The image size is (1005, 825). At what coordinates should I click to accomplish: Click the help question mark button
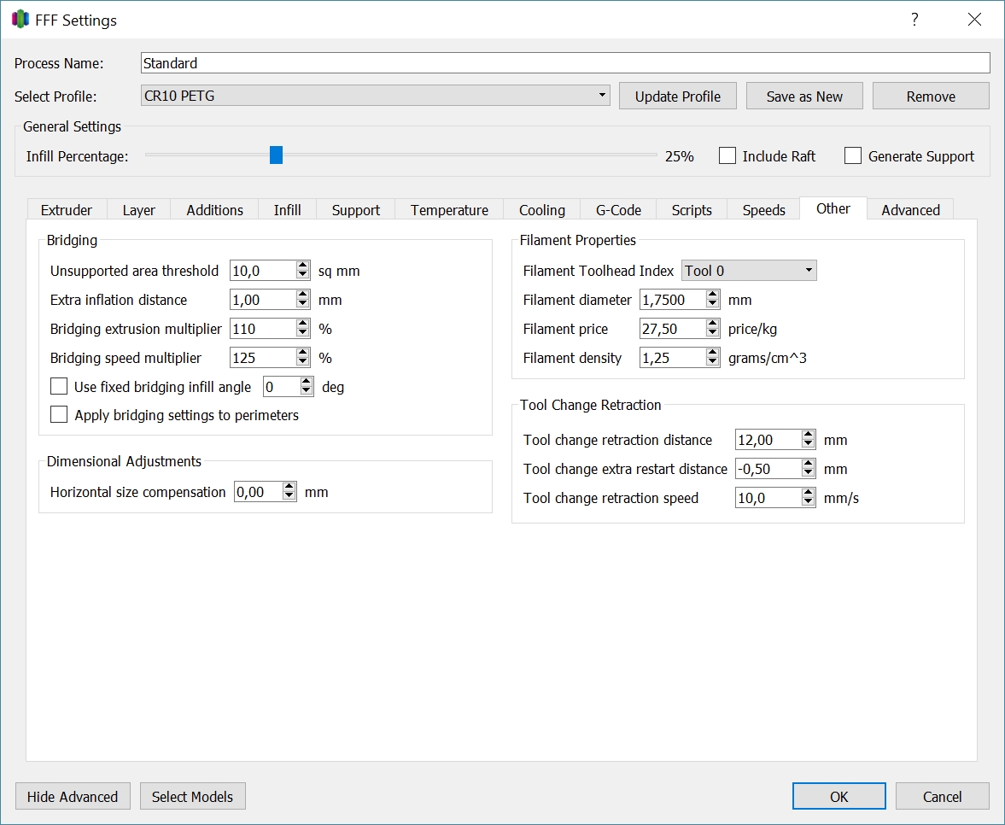(914, 20)
